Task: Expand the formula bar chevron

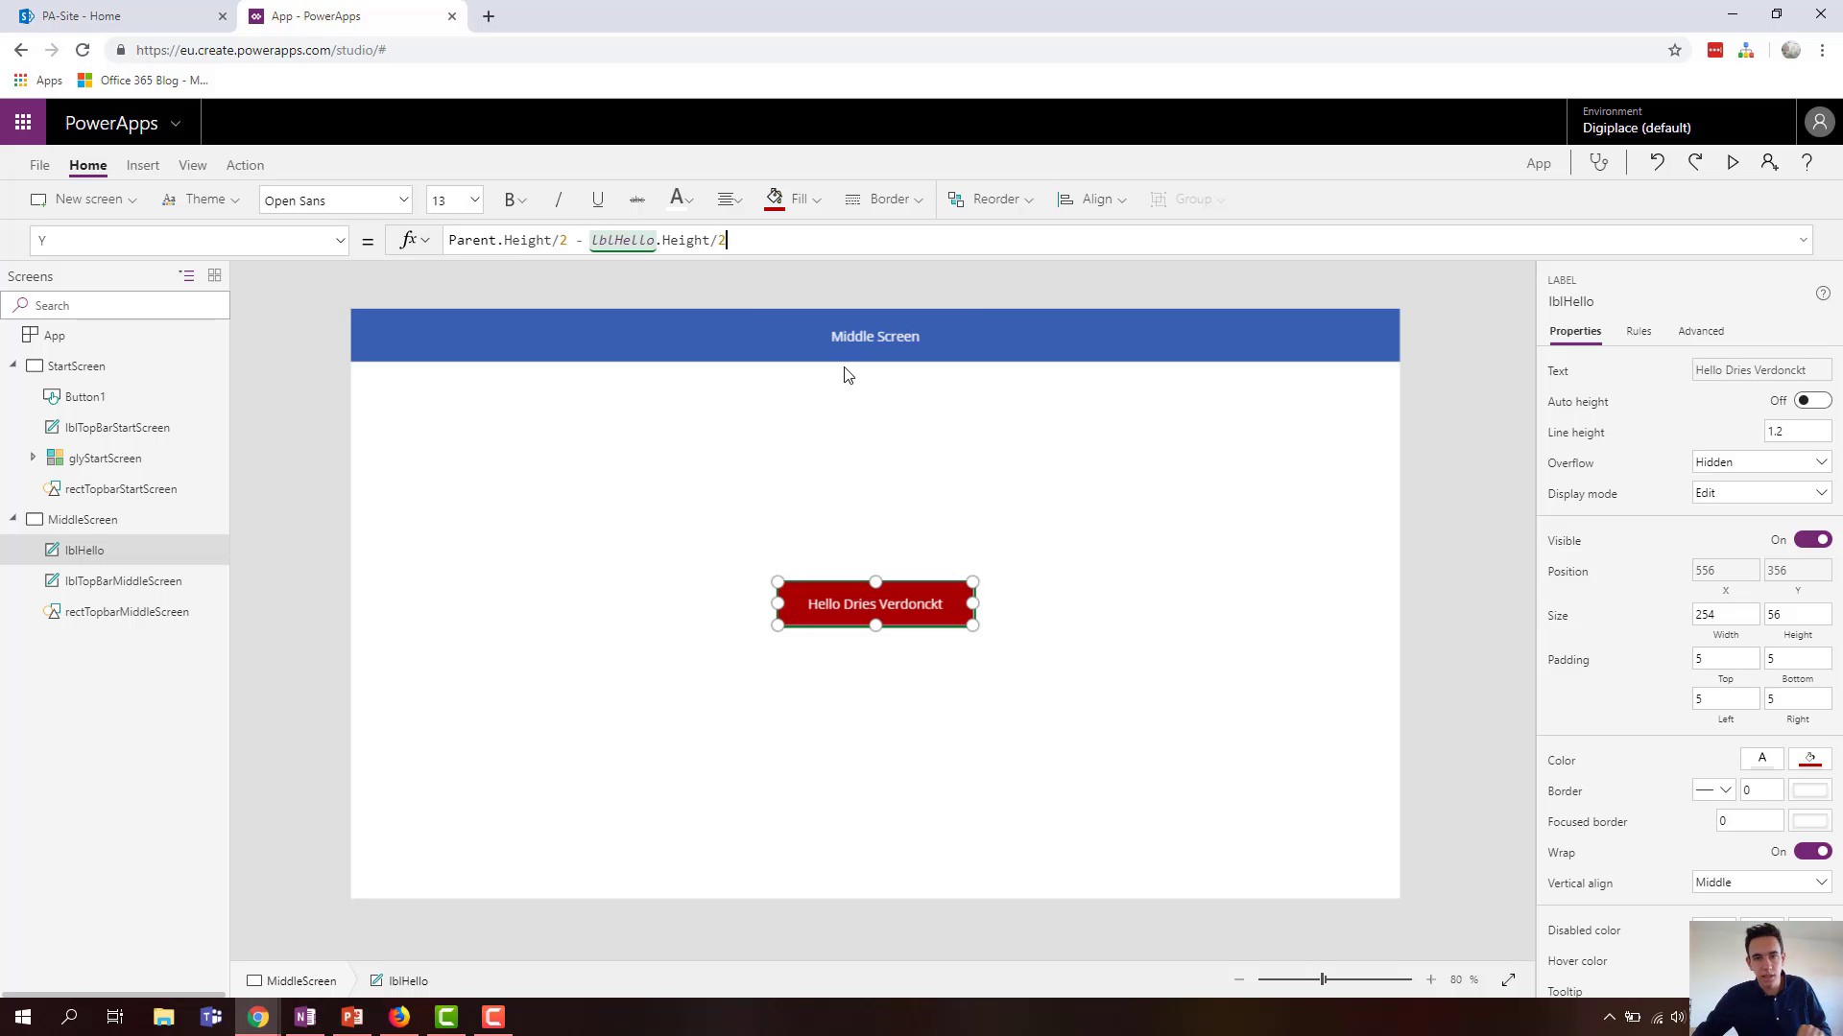Action: tap(1803, 240)
